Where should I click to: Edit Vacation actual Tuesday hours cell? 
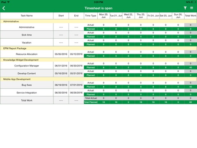(116, 40)
